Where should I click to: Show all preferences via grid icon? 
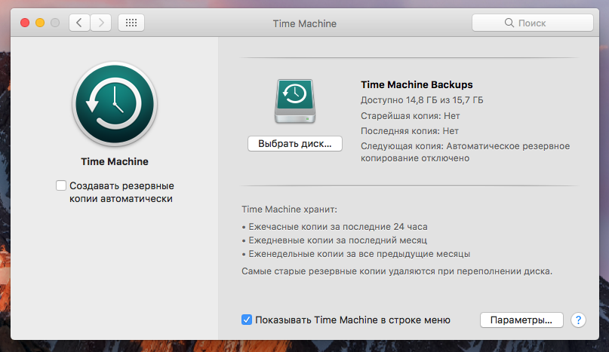coord(131,23)
